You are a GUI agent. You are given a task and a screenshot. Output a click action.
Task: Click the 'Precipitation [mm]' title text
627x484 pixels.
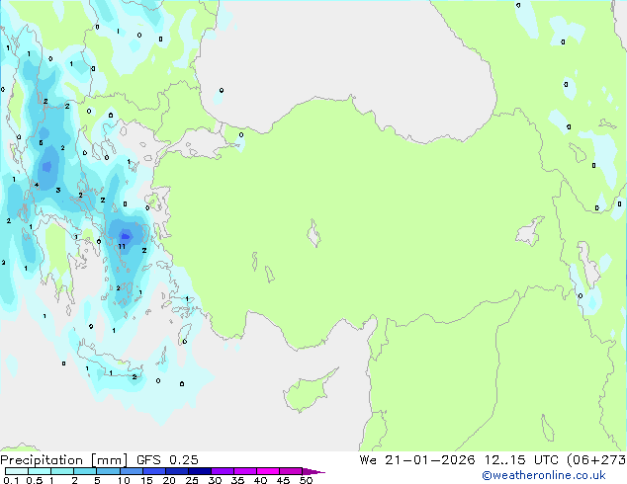63,460
